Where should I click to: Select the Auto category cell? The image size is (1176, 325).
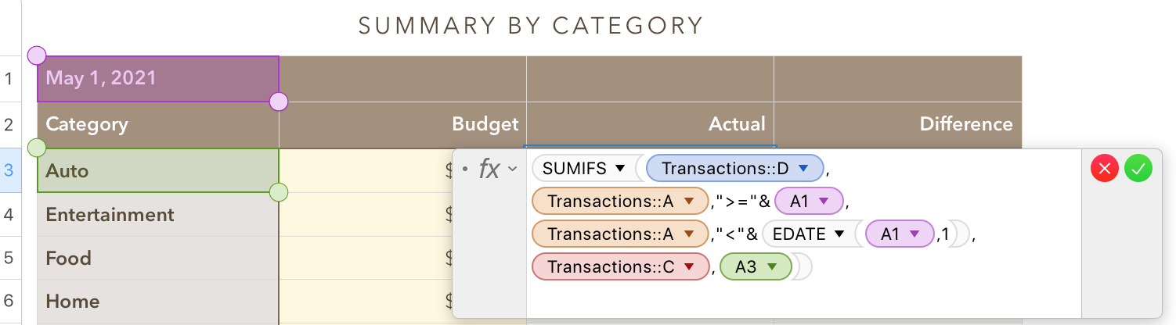click(x=157, y=170)
